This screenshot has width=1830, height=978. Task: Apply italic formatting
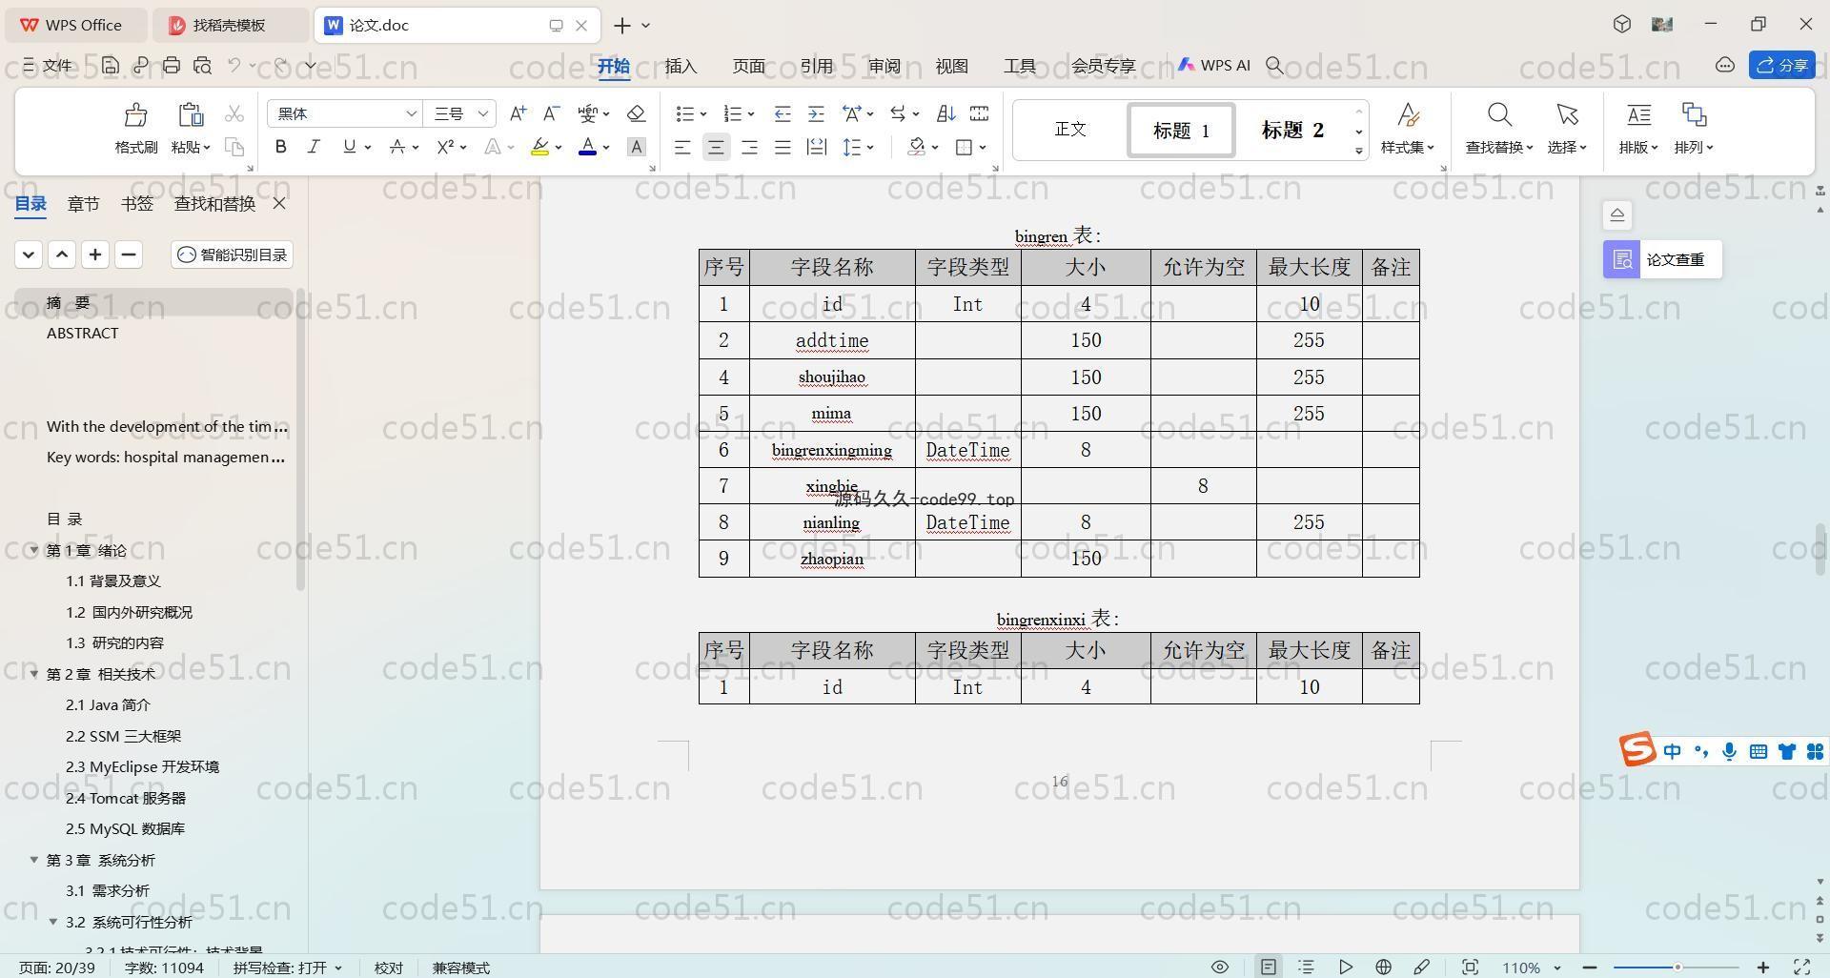click(x=314, y=147)
